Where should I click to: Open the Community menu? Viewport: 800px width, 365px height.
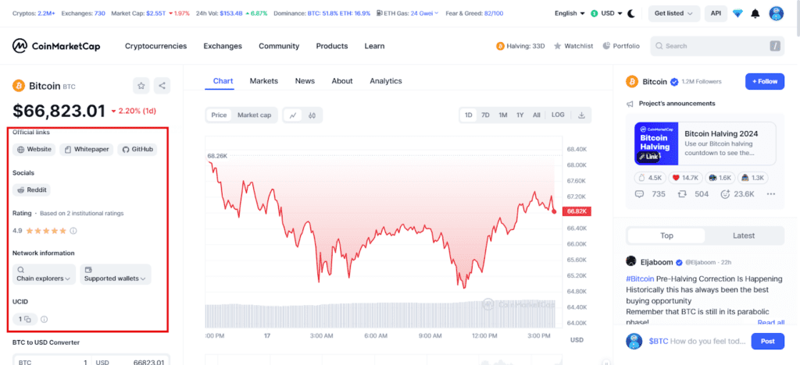279,46
